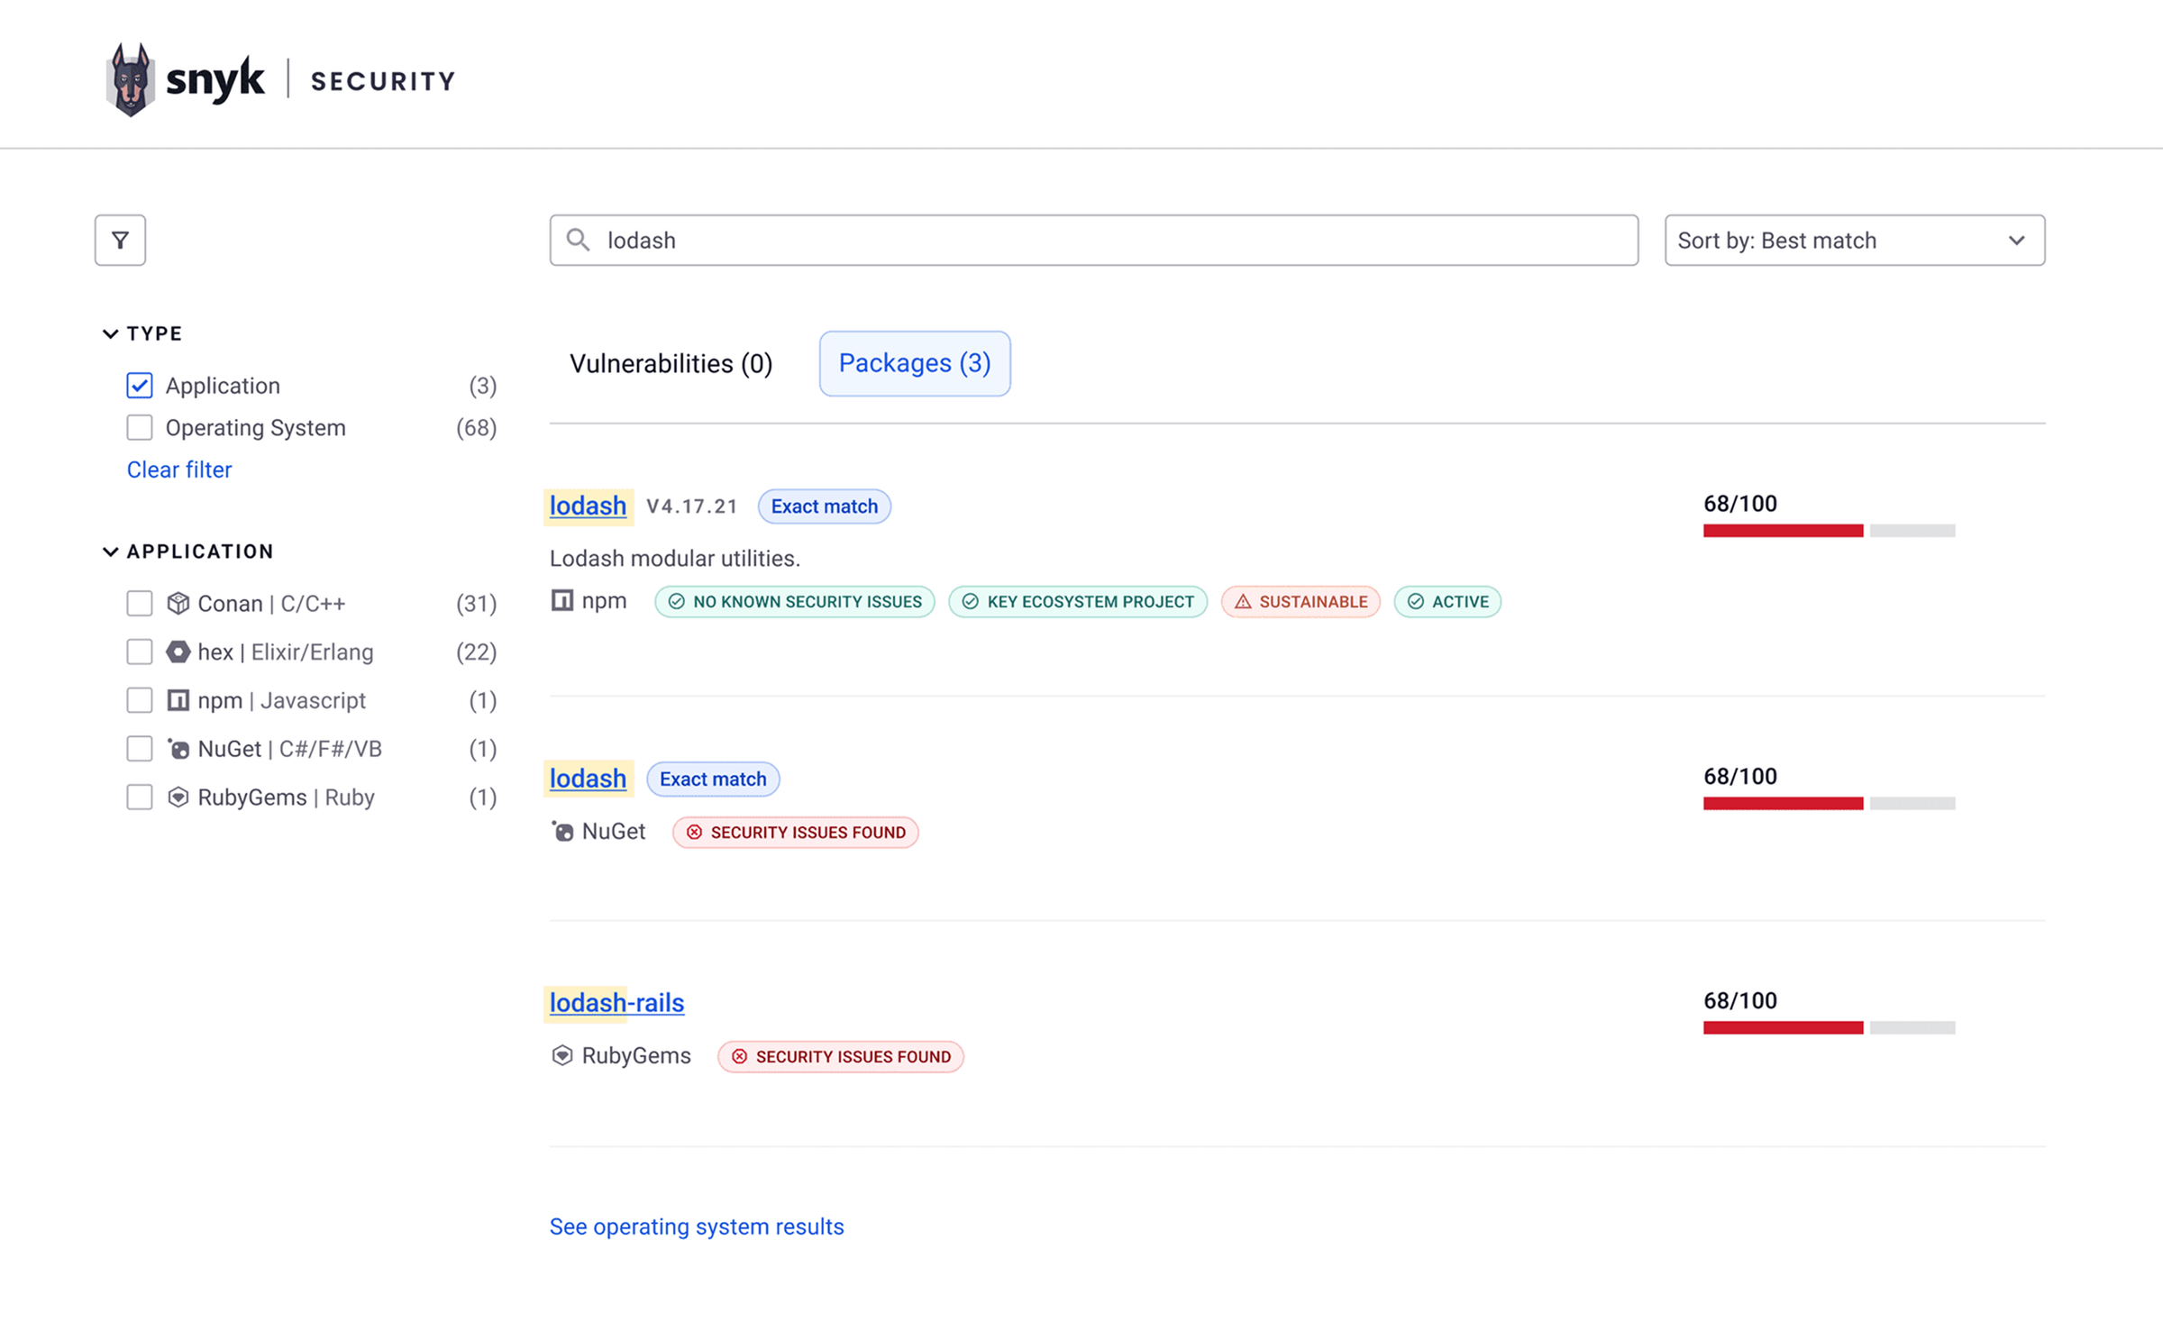Screen dimensions: 2163x1322
Task: Click the SECURITY header text
Action: coord(383,81)
